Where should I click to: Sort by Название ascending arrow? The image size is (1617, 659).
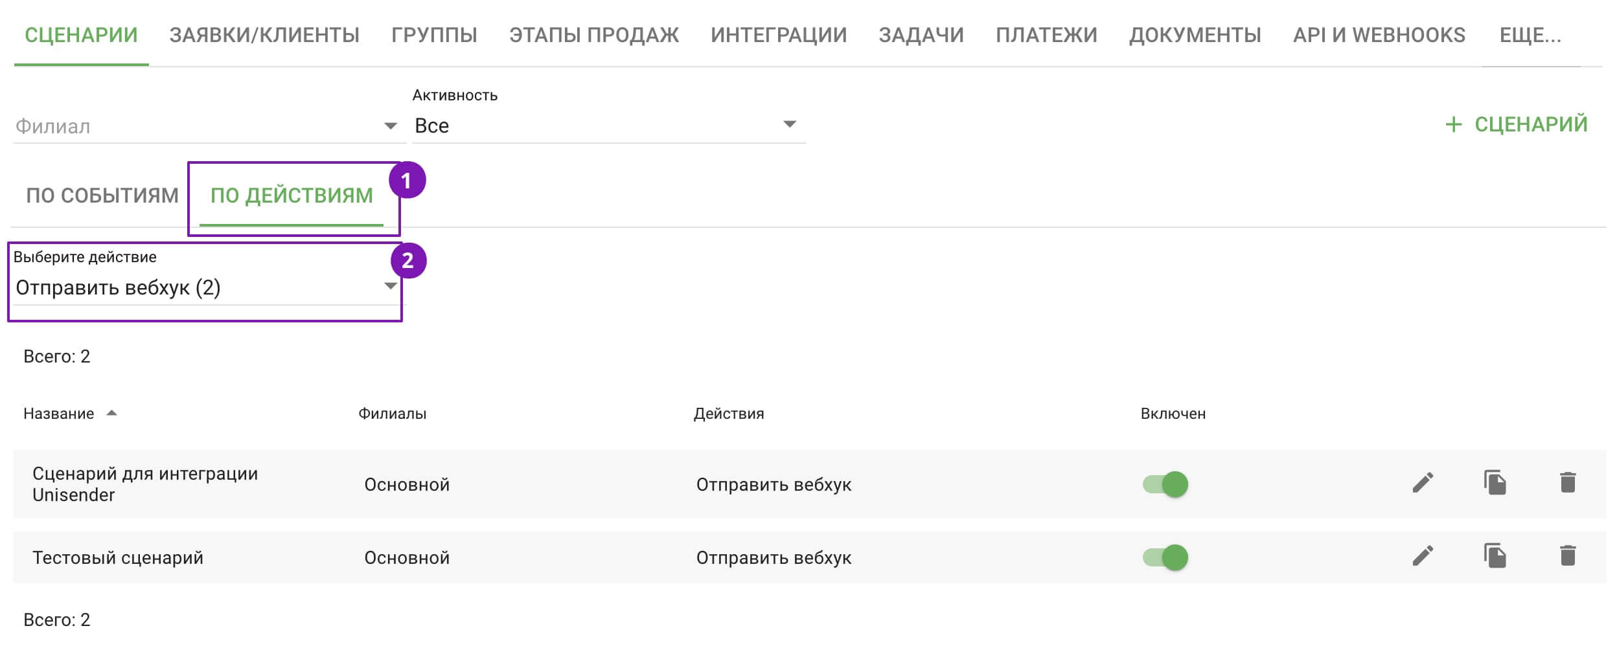click(111, 413)
